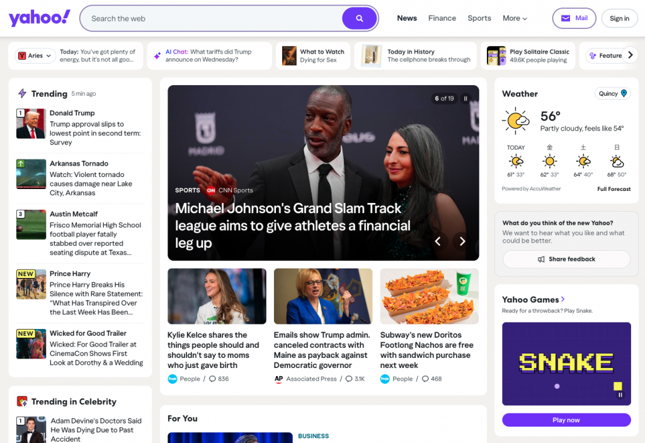
Task: Click the AI Chat sparkle icon
Action: pos(157,55)
